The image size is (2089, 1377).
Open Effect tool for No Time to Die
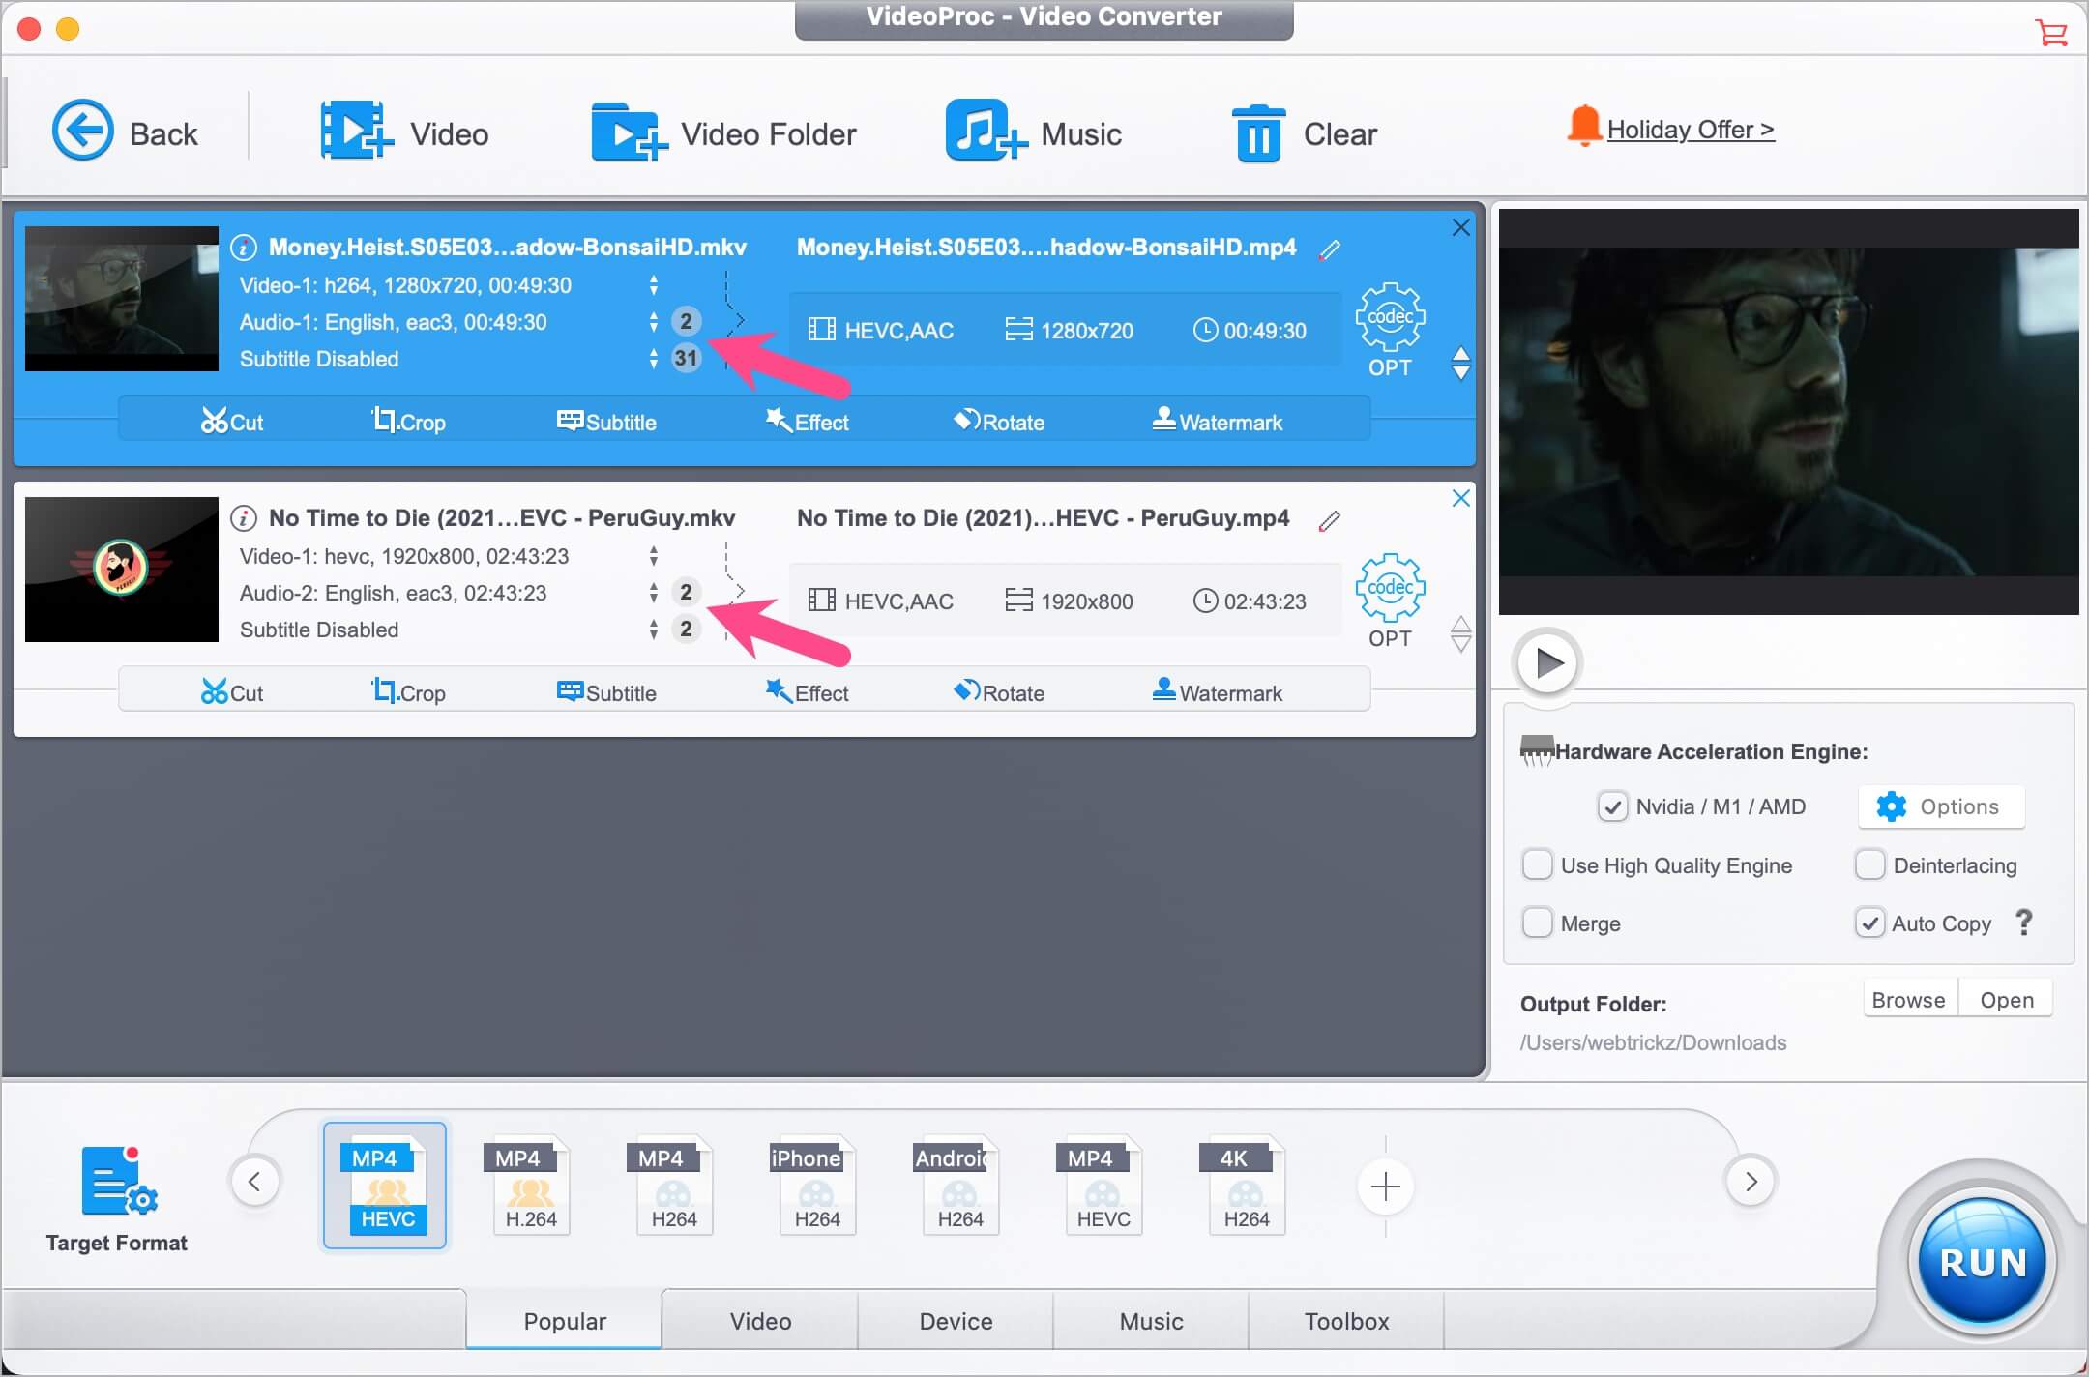pos(808,692)
